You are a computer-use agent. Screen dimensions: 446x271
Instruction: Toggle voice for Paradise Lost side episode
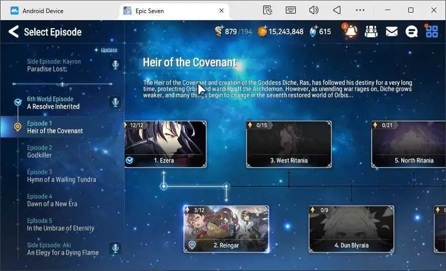115,65
